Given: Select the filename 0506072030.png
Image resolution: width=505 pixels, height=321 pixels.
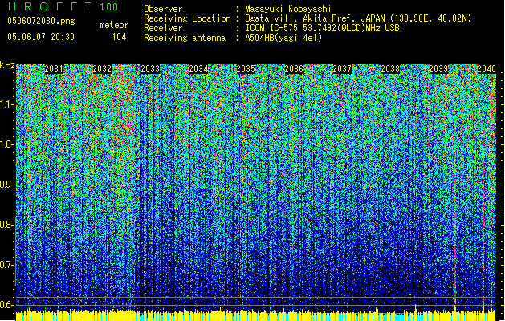Looking at the screenshot, I should (x=41, y=21).
